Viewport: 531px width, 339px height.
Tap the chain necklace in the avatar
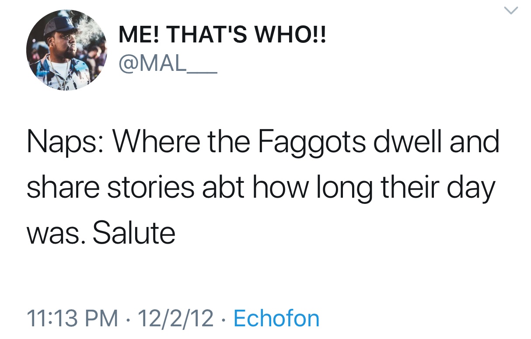(60, 72)
